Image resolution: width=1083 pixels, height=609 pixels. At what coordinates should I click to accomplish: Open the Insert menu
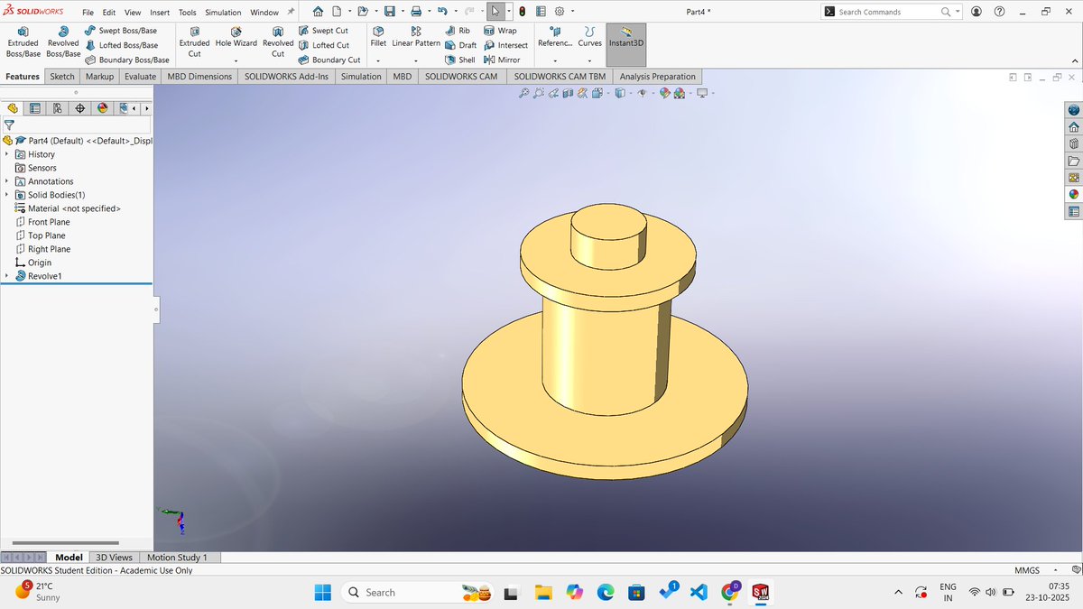coord(160,13)
